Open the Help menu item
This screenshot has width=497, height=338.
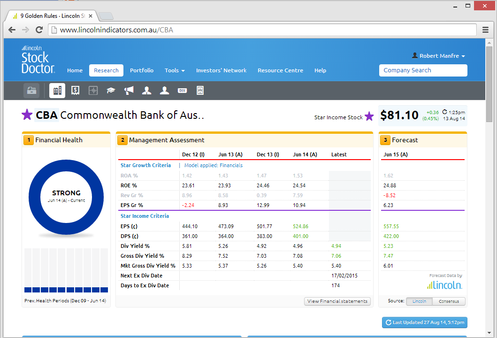[x=320, y=70]
